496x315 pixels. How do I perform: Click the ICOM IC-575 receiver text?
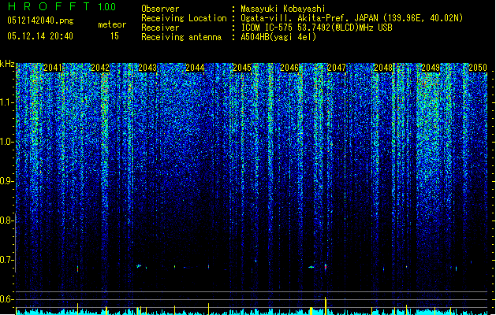316,28
